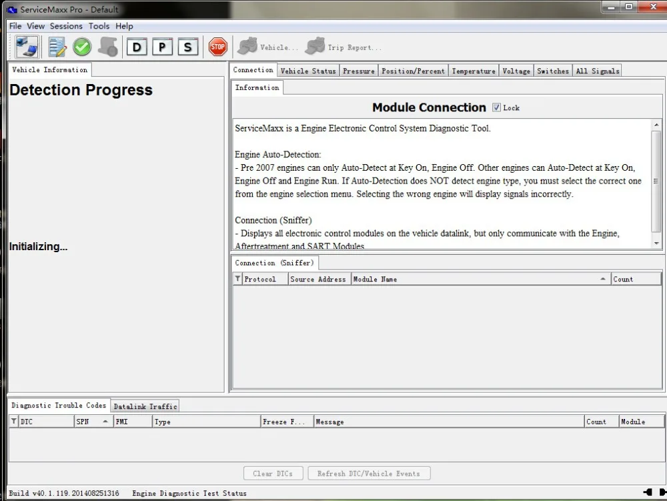The width and height of the screenshot is (667, 501).
Task: Click the Module column header in DTC table
Action: [x=642, y=422]
